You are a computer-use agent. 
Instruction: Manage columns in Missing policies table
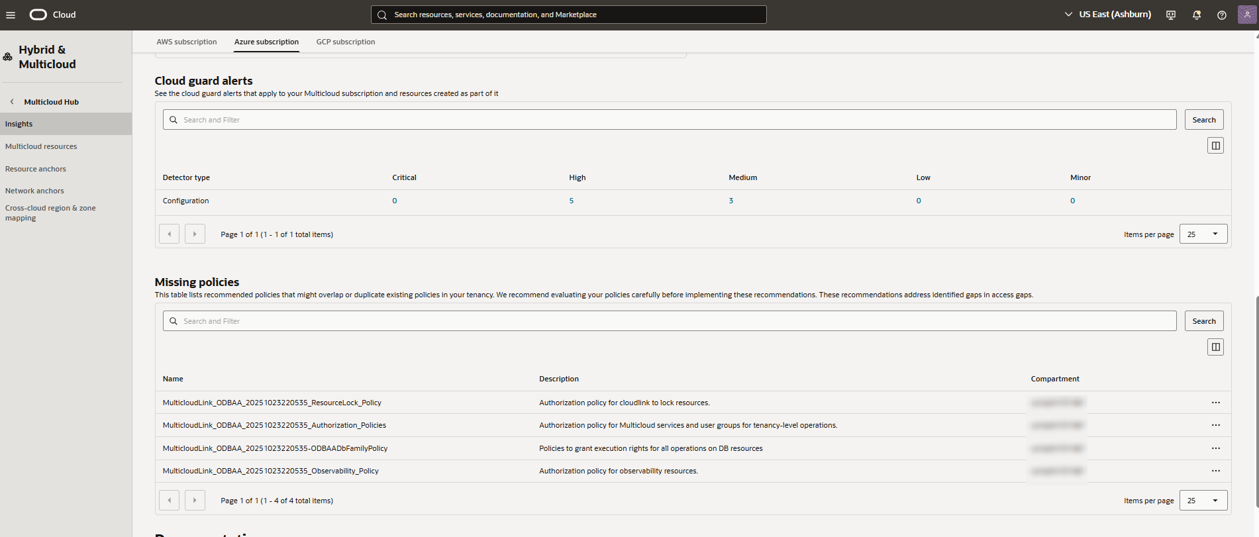[1215, 347]
